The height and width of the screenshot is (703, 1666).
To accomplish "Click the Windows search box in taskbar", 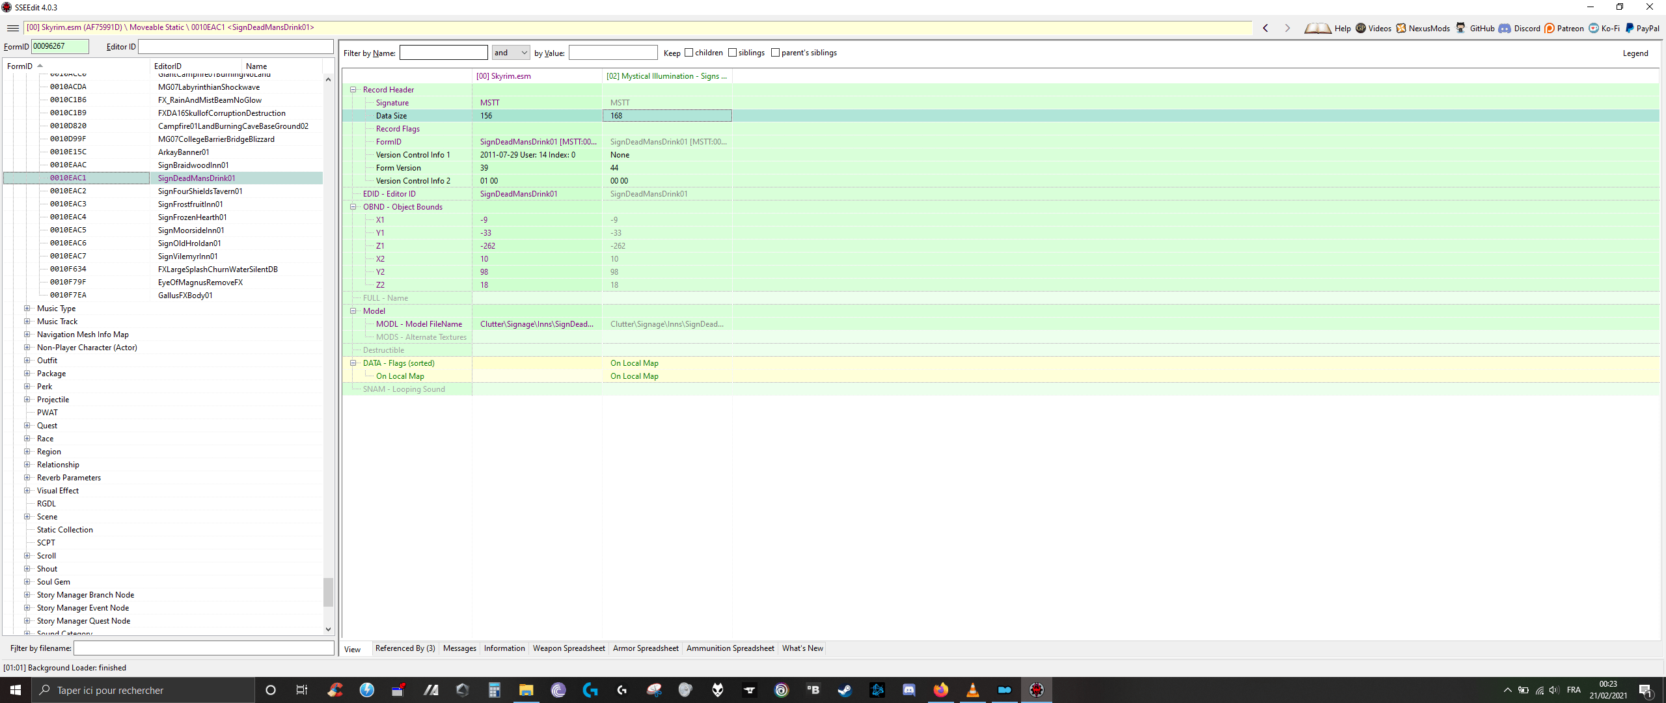I will [x=143, y=690].
